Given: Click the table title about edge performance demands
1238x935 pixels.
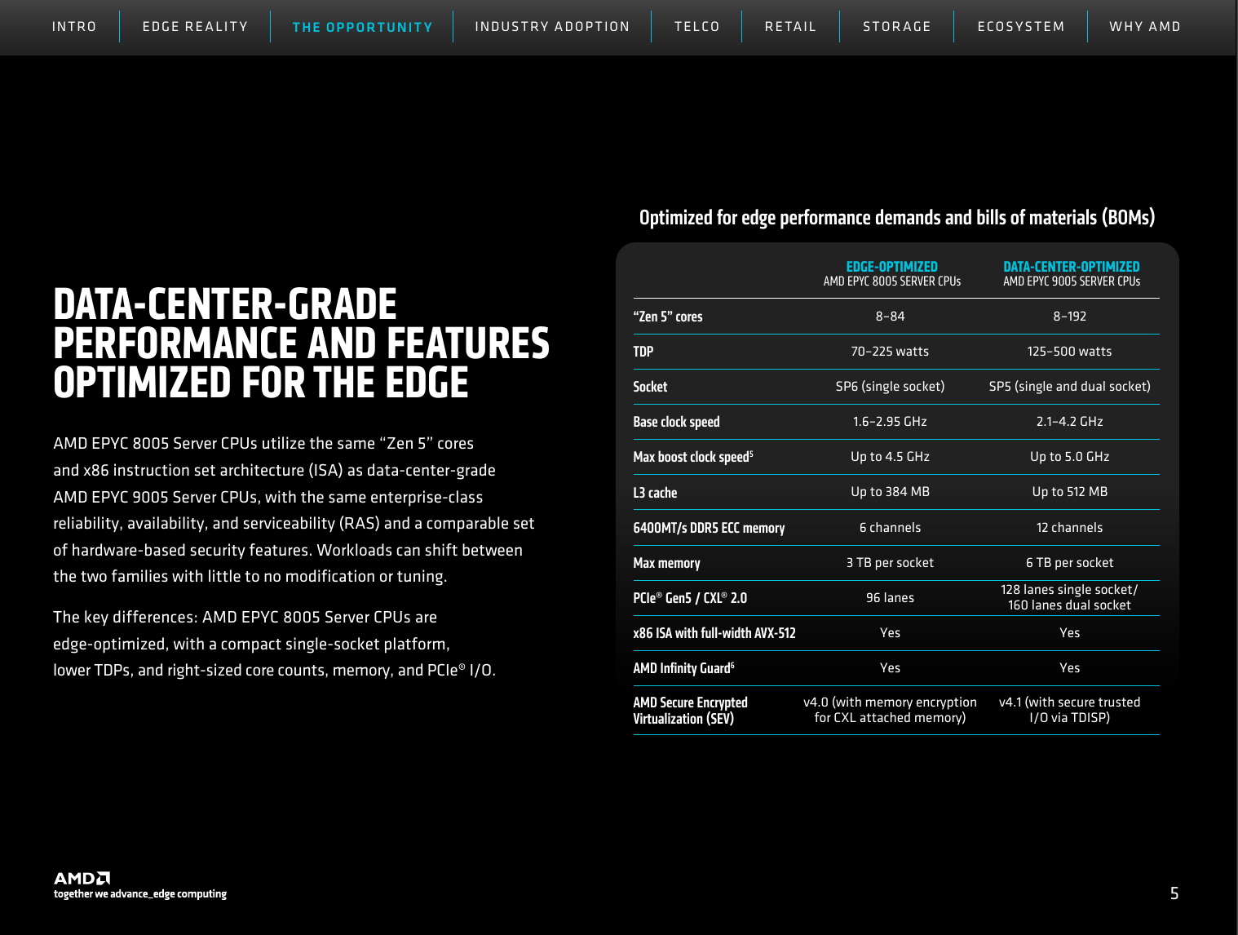Looking at the screenshot, I should [x=897, y=218].
